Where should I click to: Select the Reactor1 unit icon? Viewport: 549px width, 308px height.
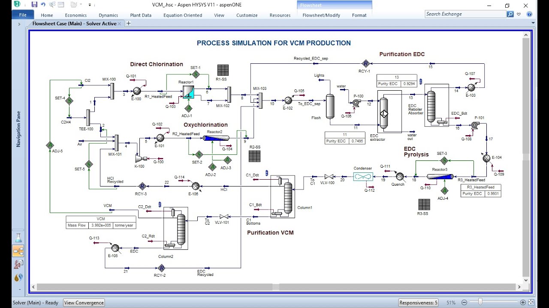point(188,92)
